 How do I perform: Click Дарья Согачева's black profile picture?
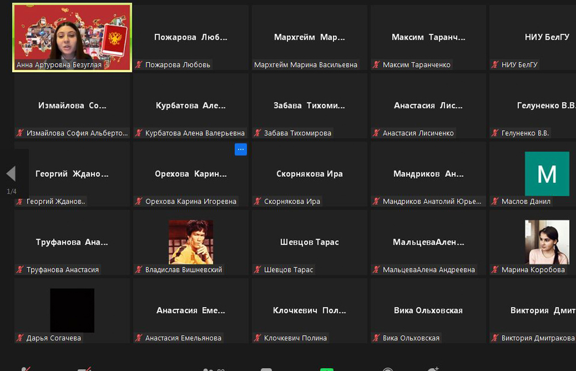pos(72,311)
